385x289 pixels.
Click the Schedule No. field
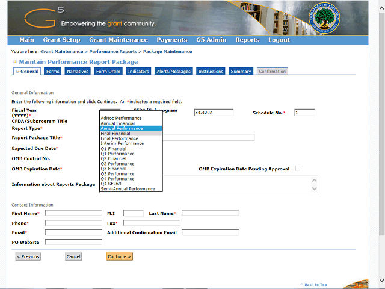tap(304, 113)
